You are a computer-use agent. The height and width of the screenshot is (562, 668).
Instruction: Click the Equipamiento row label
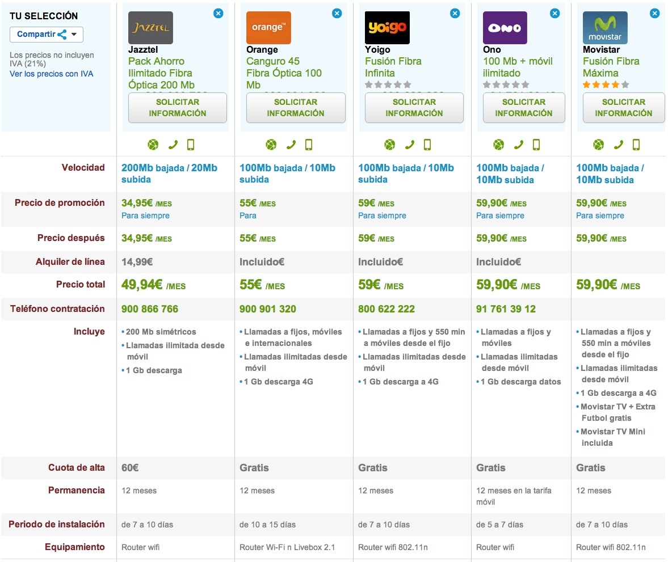[x=74, y=547]
